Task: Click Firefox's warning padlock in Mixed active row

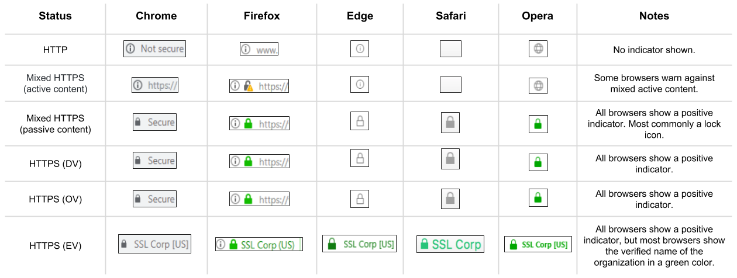Action: coord(248,86)
